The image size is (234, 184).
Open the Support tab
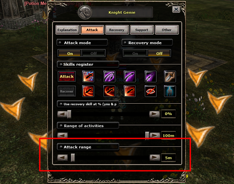[142, 30]
